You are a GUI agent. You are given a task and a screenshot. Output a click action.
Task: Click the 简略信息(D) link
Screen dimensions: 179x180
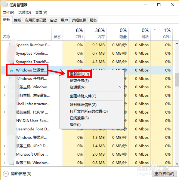(21, 174)
